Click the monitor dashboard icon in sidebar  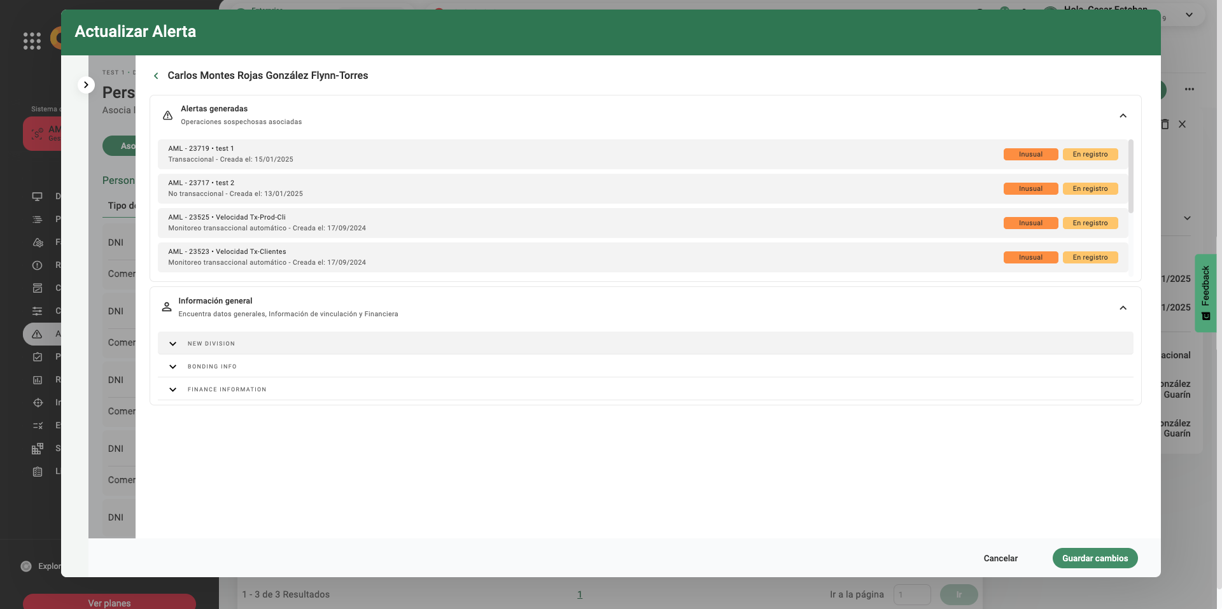(x=38, y=197)
